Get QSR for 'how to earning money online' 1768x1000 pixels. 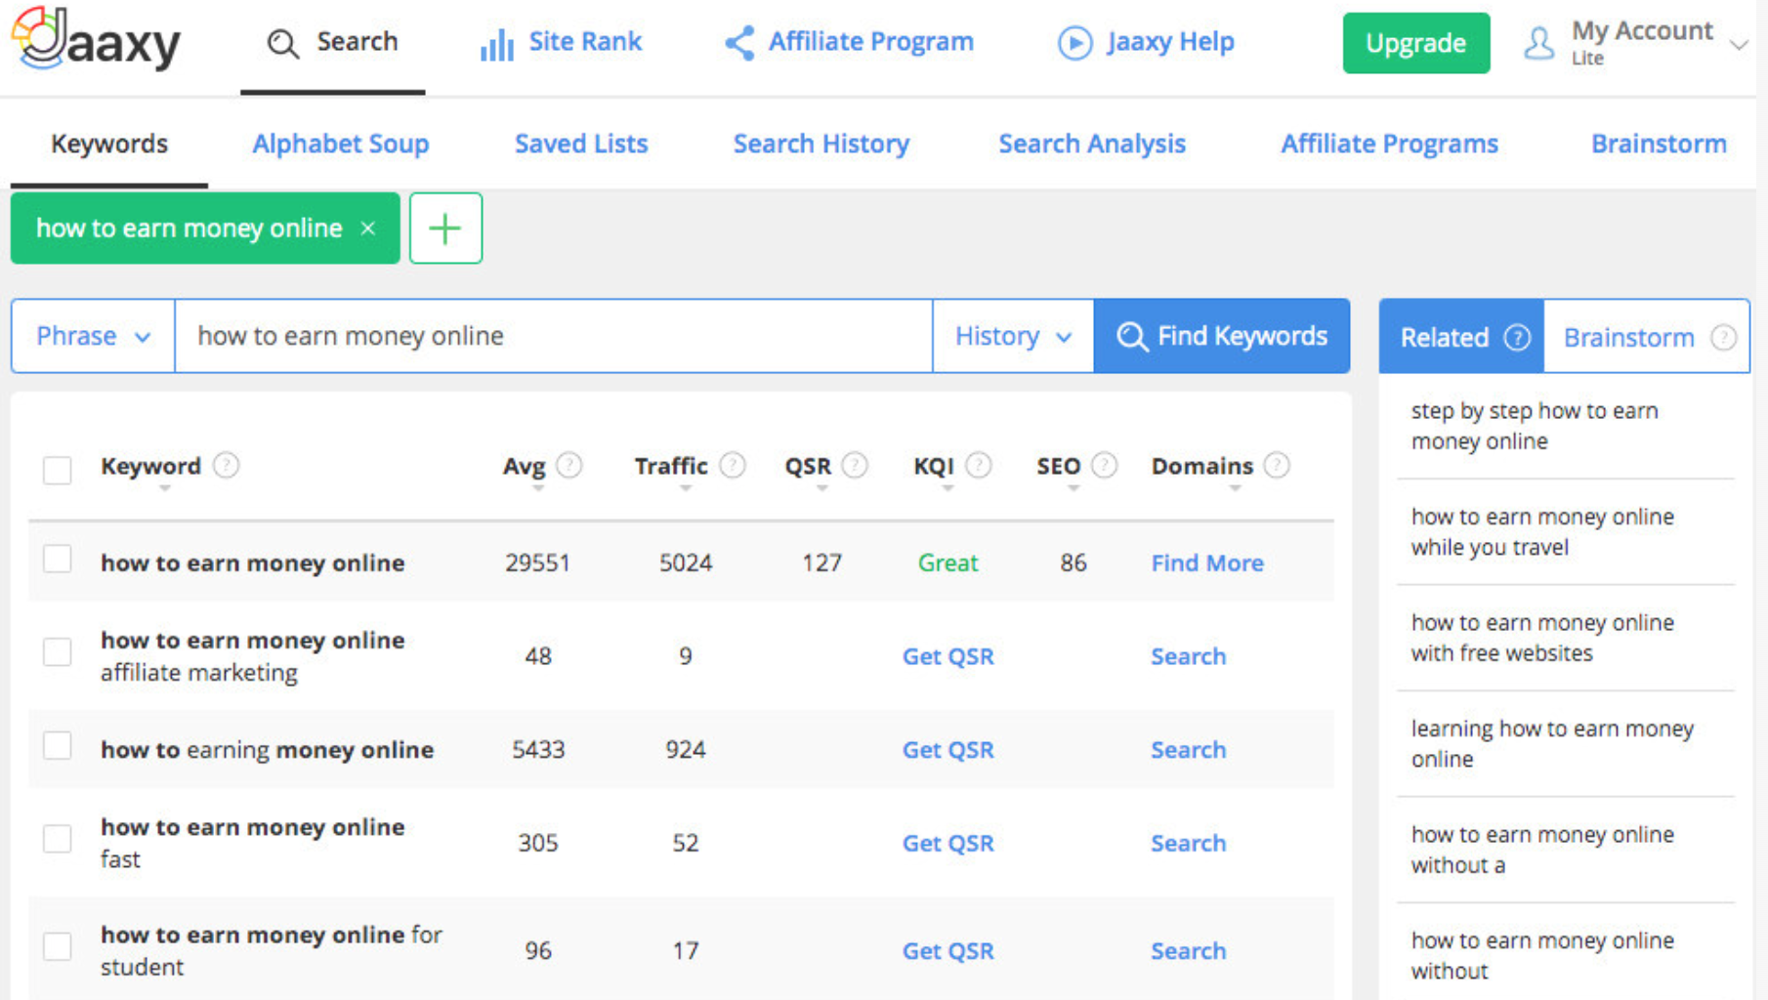click(947, 750)
